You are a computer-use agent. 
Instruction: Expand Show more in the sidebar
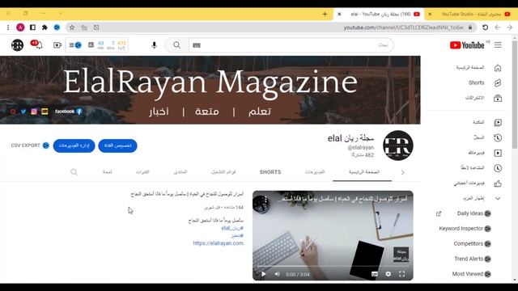click(x=478, y=198)
